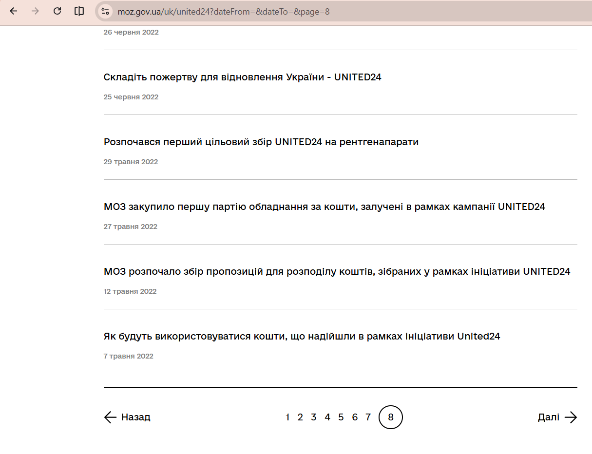Click the browser back arrow button
Viewport: 592px width, 454px height.
(14, 11)
